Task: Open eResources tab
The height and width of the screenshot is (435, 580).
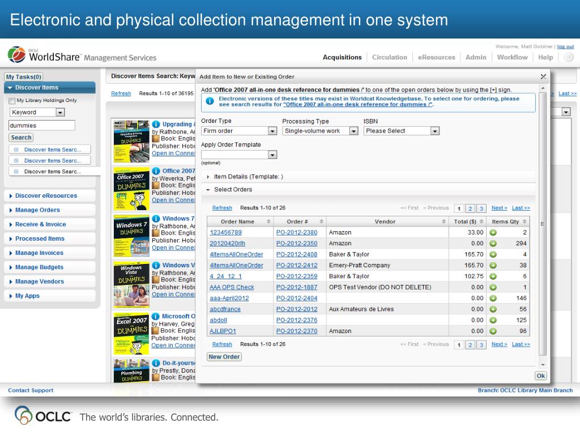Action: [x=437, y=57]
